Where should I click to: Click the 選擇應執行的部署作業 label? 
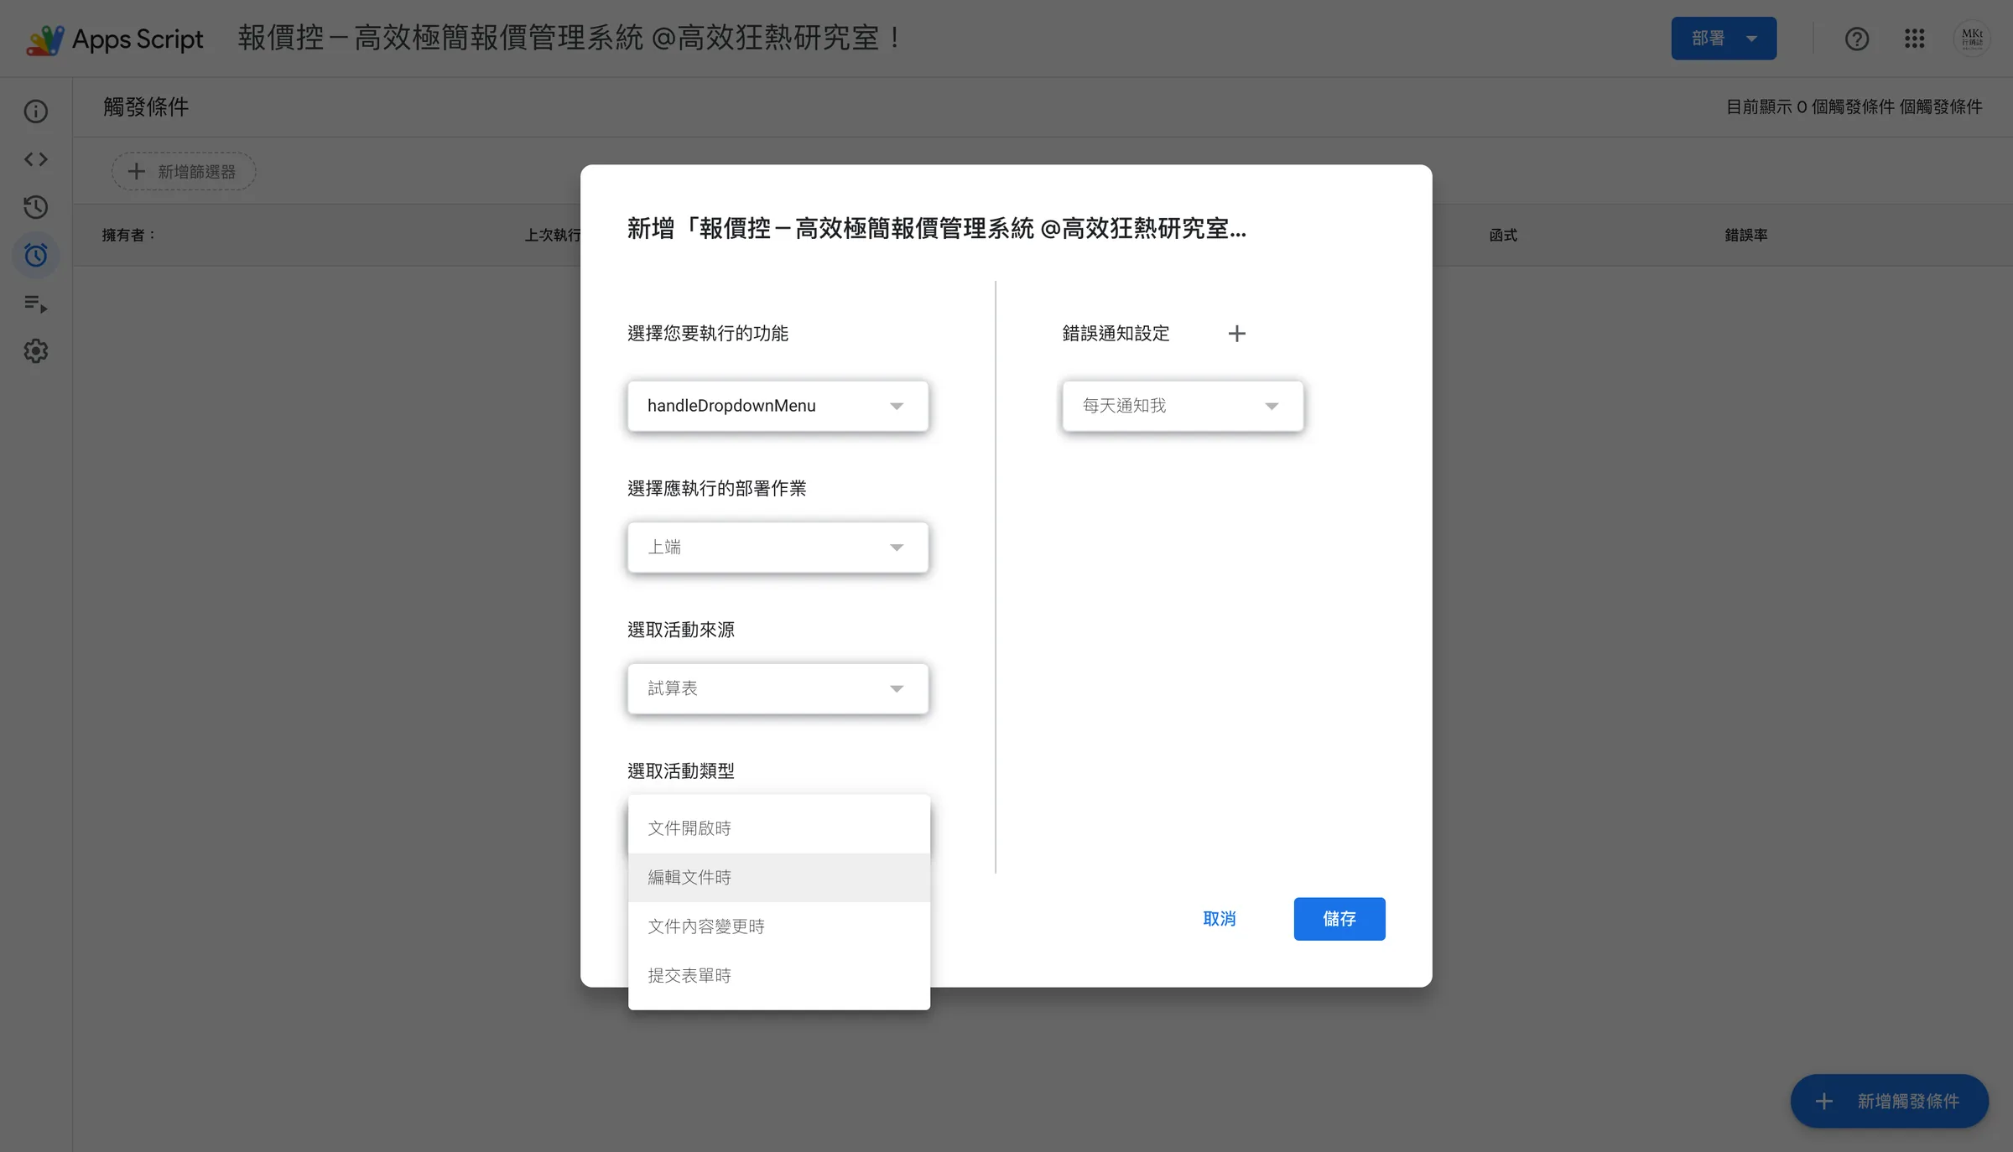tap(717, 489)
